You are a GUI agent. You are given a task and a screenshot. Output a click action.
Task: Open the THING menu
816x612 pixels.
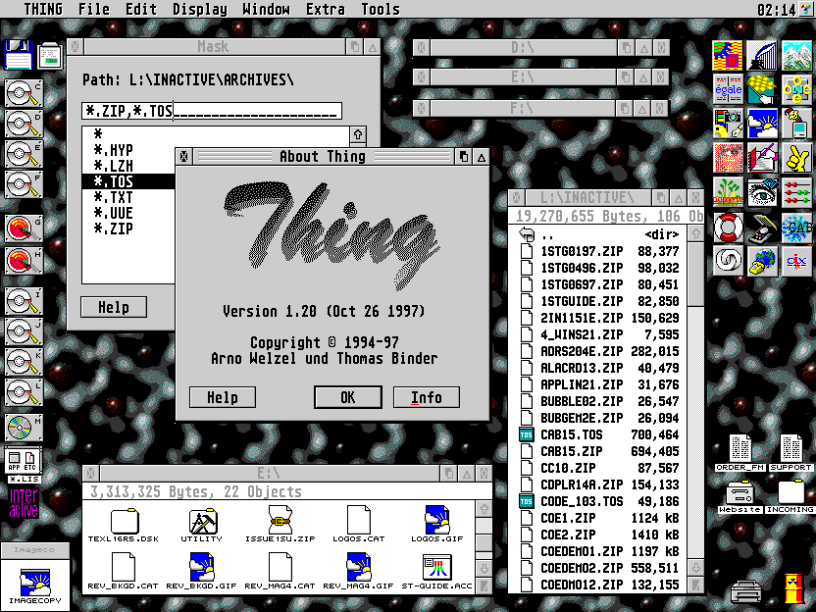43,10
